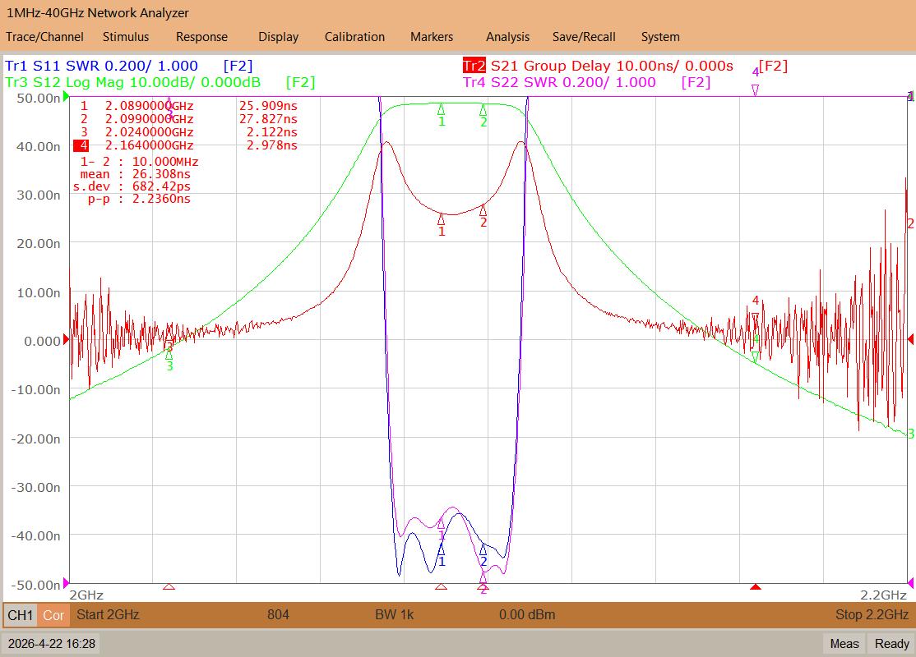Open the Save/Recall menu
Viewport: 916px width, 657px height.
pyautogui.click(x=584, y=37)
